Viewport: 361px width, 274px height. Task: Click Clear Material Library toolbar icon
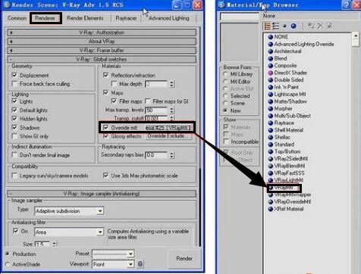tap(329, 26)
